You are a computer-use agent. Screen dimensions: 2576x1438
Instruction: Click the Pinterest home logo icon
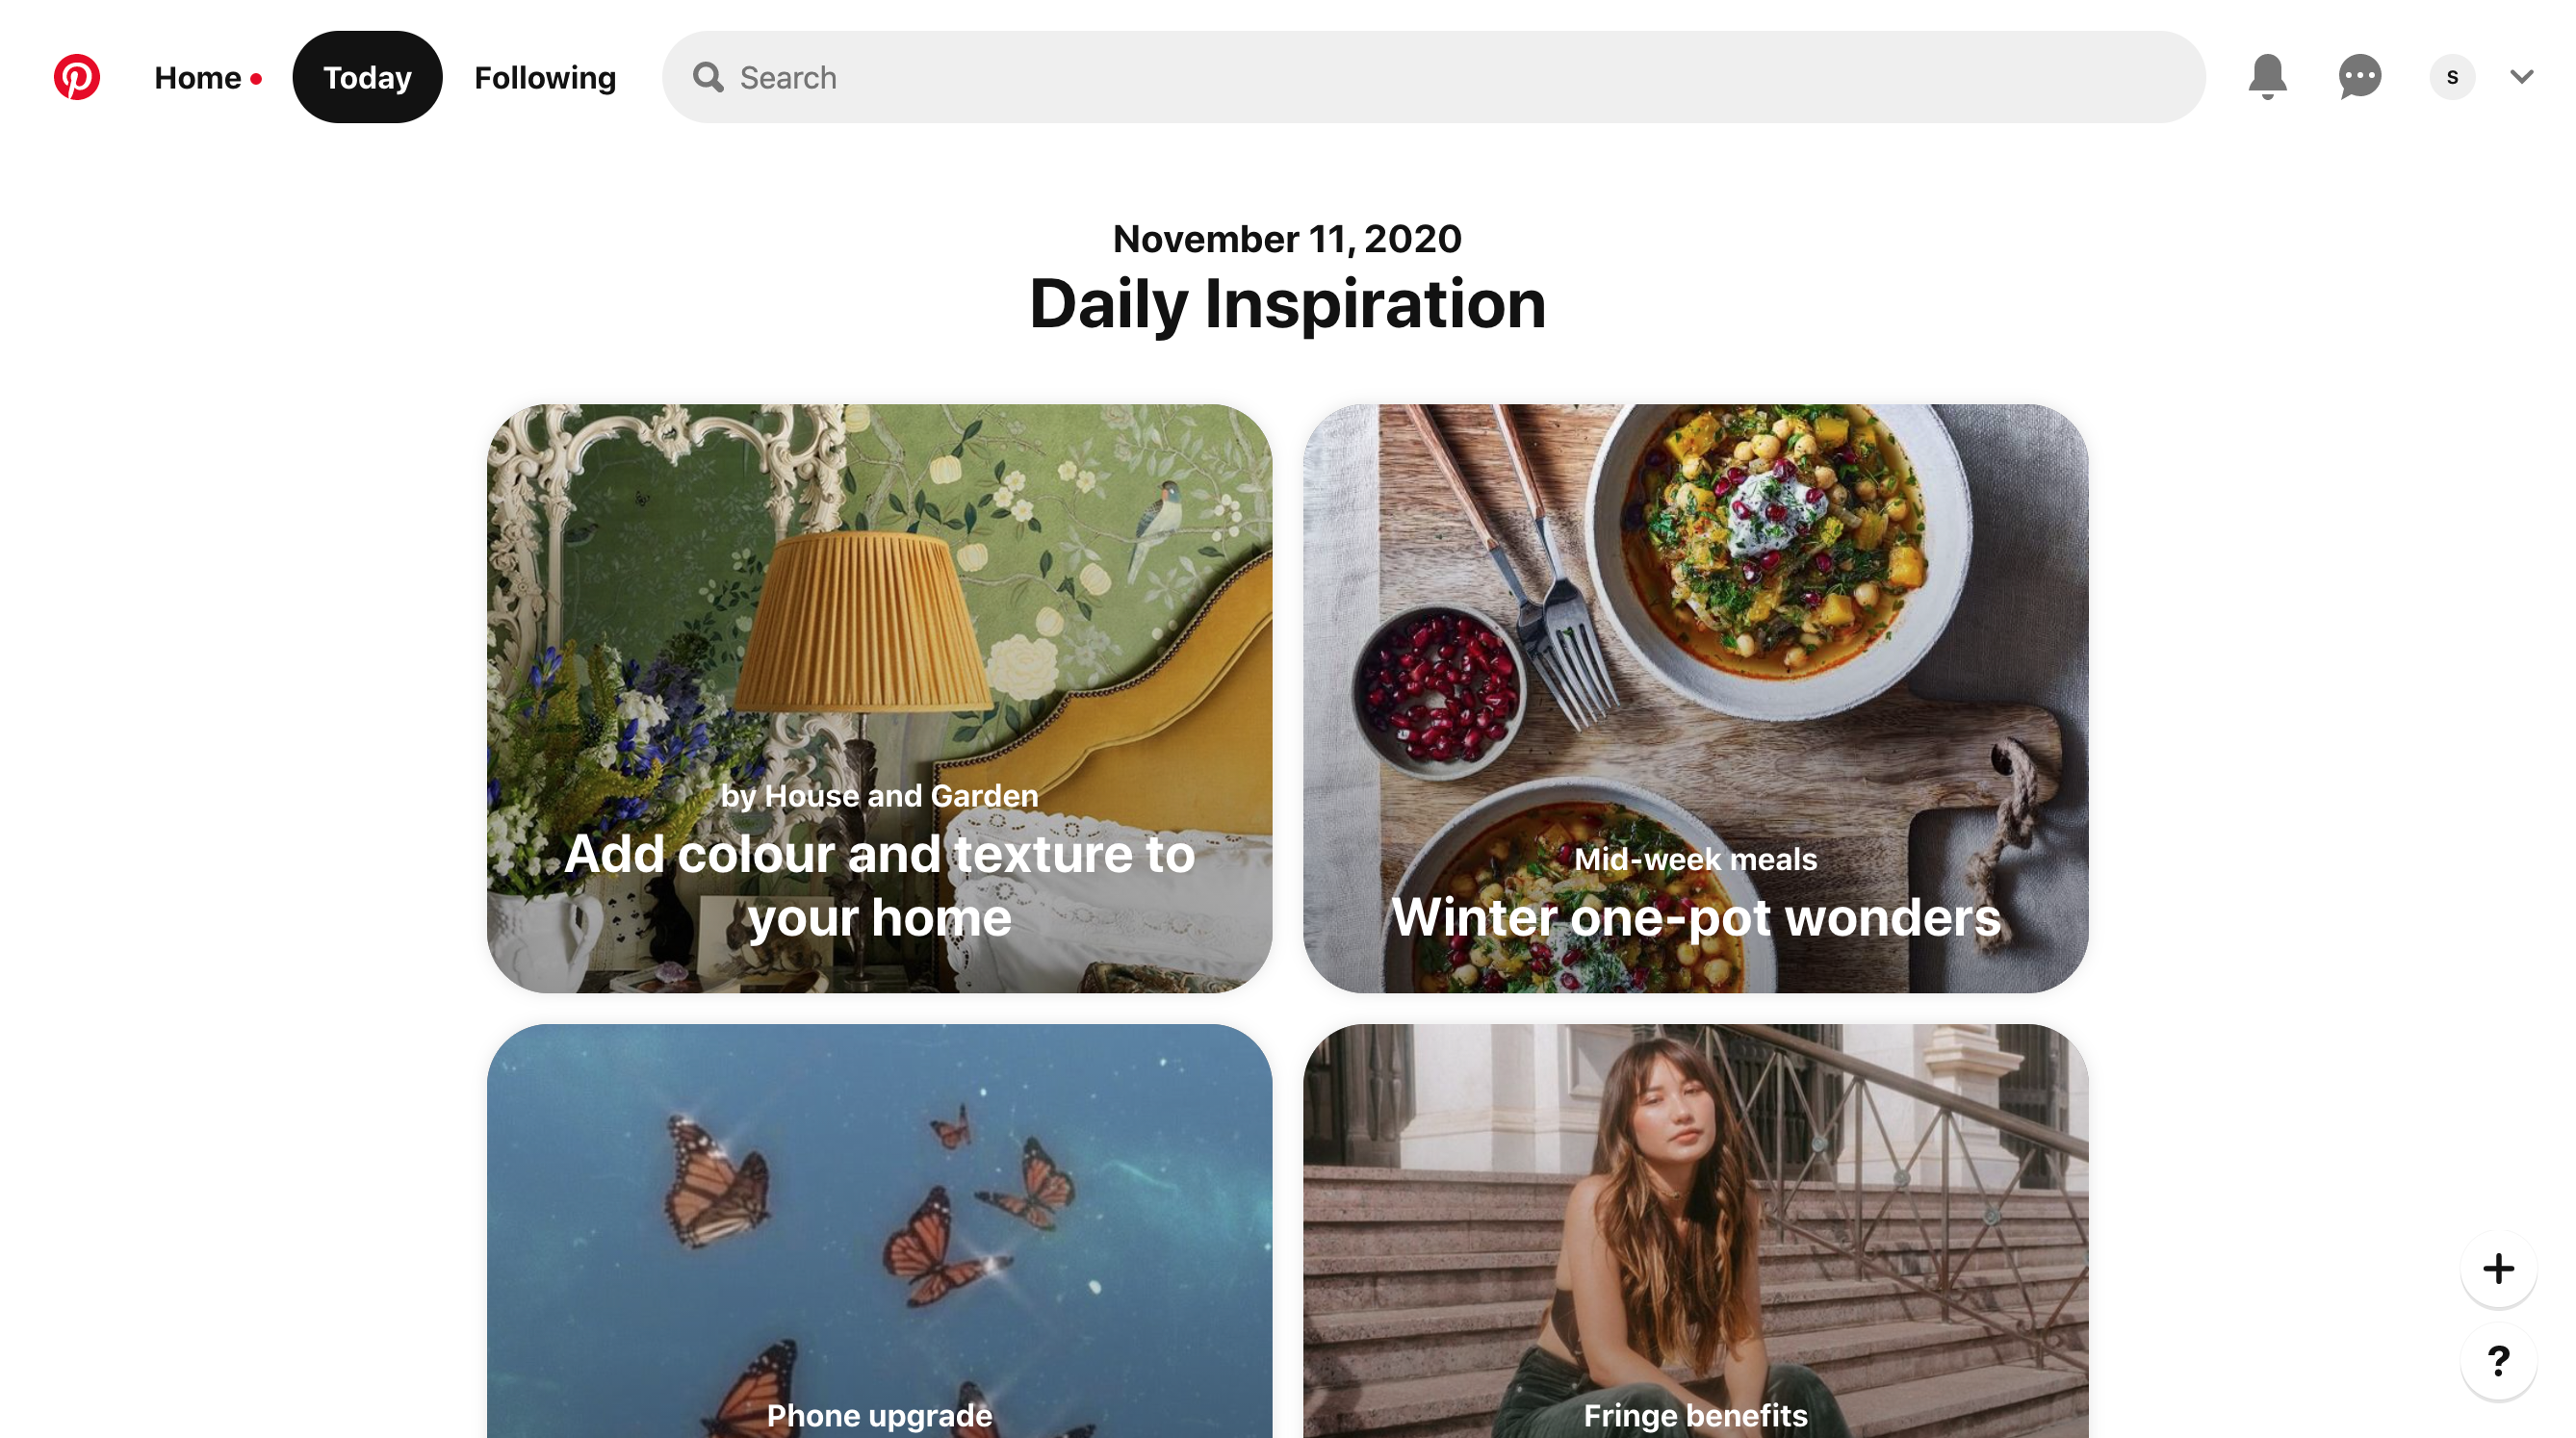(78, 76)
